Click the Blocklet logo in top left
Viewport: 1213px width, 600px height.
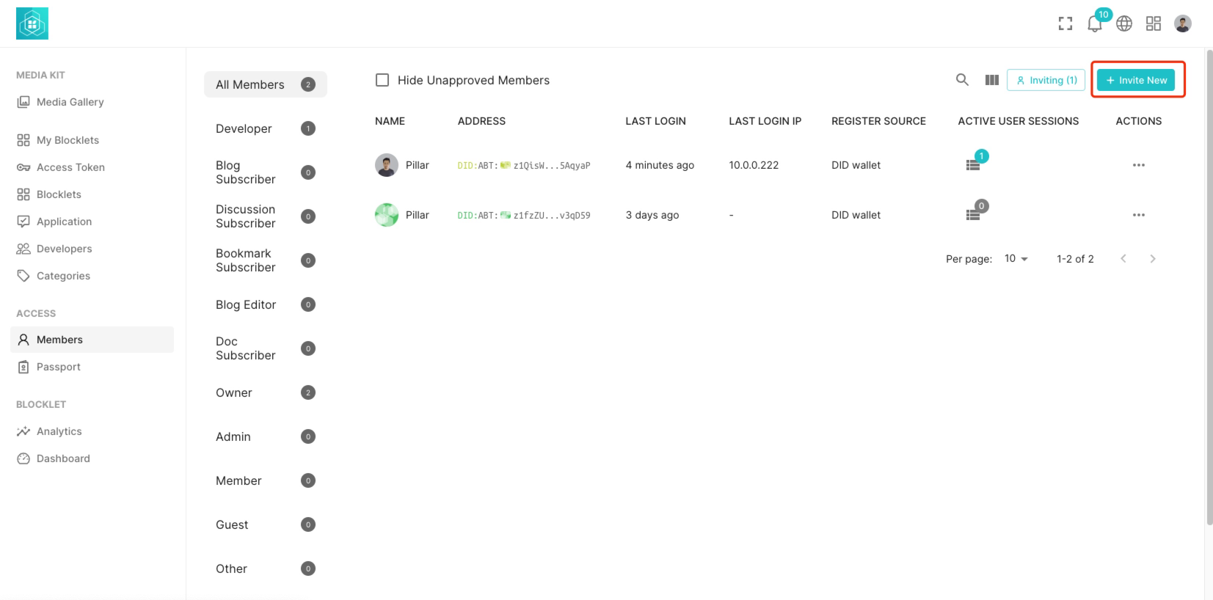click(32, 23)
